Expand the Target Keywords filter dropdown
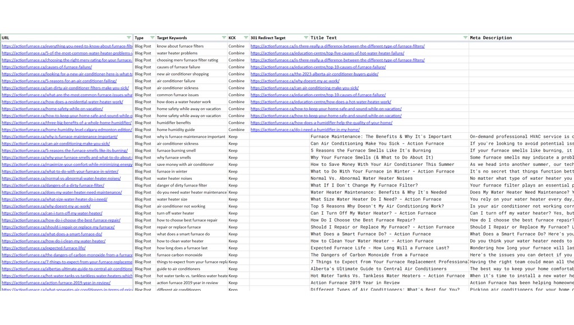 (224, 38)
